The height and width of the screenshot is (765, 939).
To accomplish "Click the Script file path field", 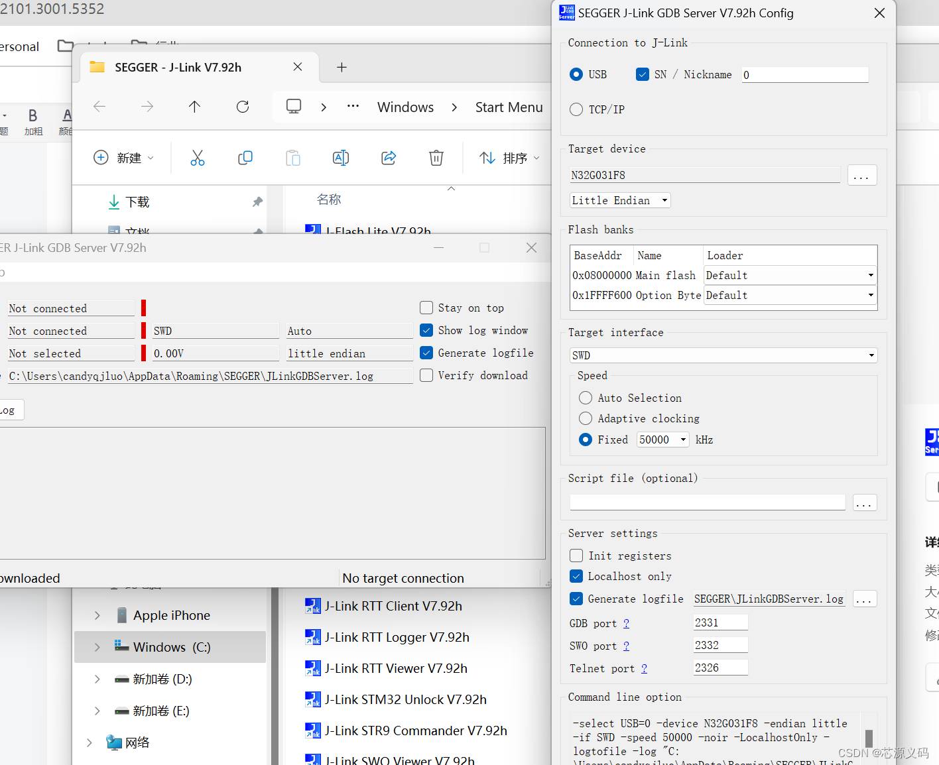I will pyautogui.click(x=708, y=502).
